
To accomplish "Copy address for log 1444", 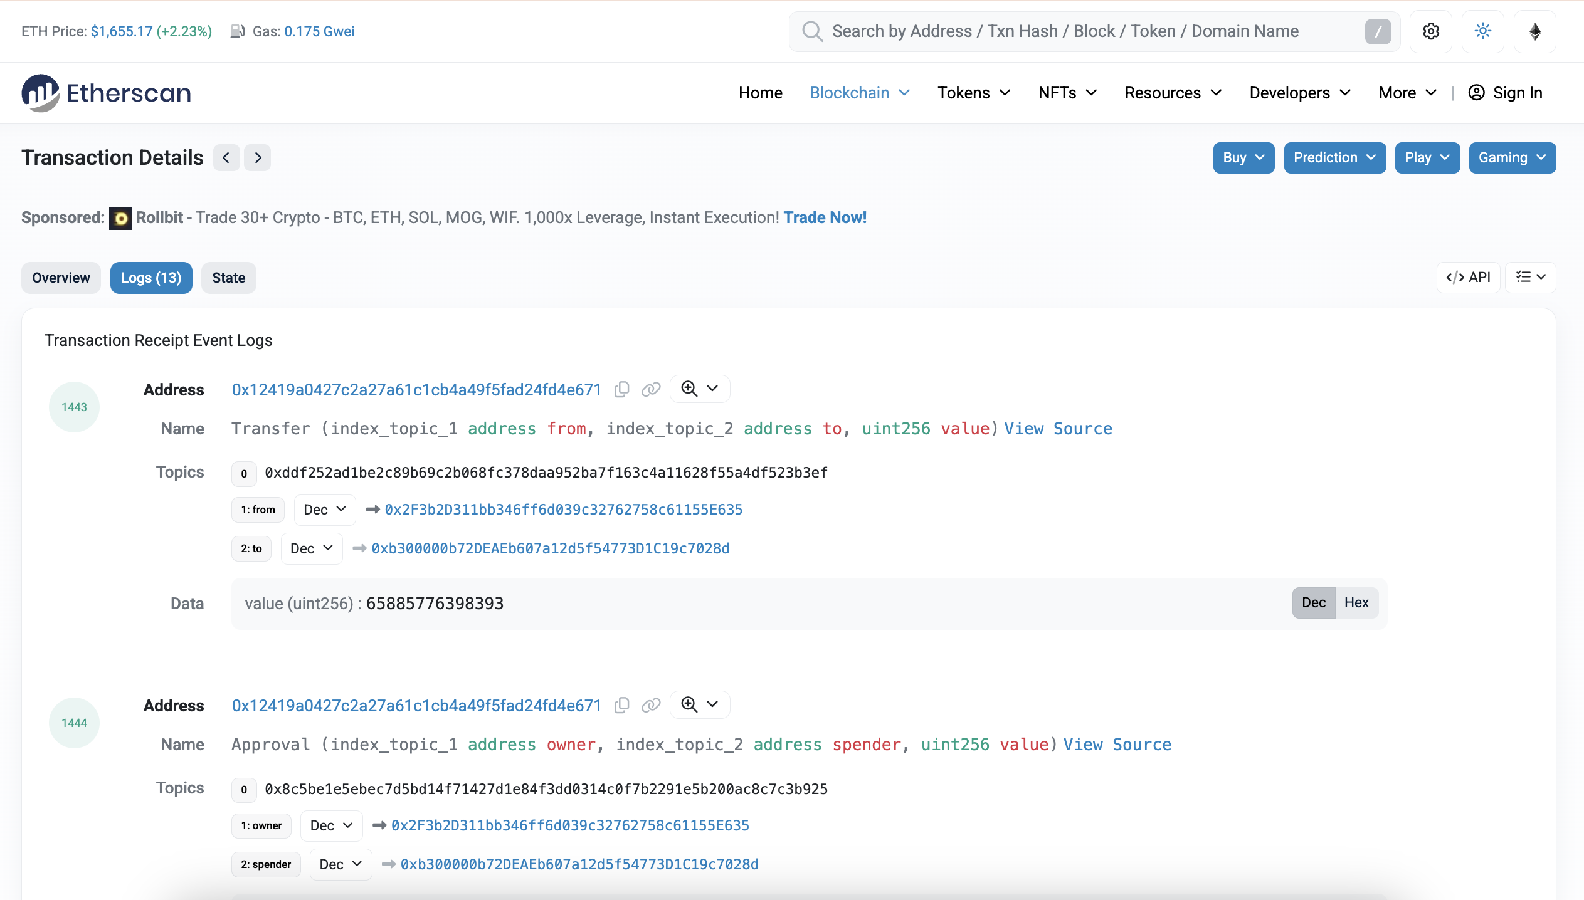I will [x=622, y=705].
